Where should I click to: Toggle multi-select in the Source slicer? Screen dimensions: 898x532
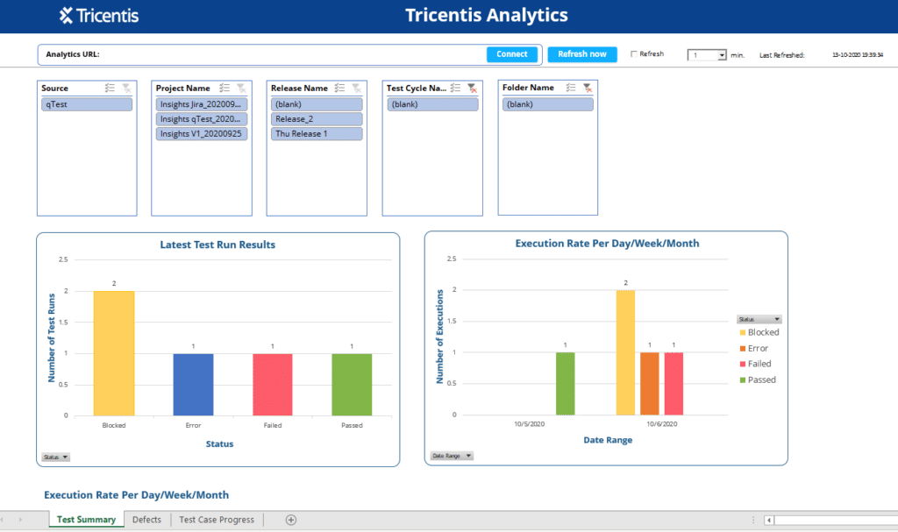click(x=110, y=88)
